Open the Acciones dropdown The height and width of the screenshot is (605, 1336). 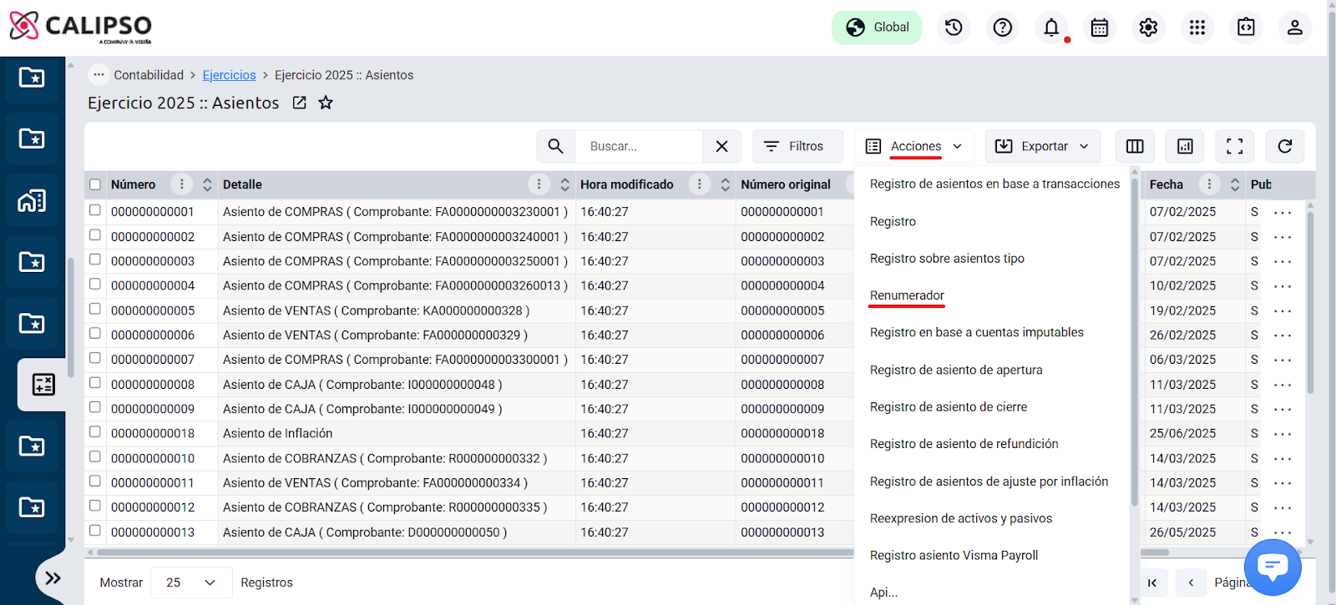915,146
